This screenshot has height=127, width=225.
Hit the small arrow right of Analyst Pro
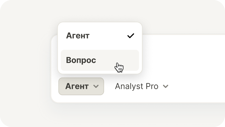pos(166,87)
